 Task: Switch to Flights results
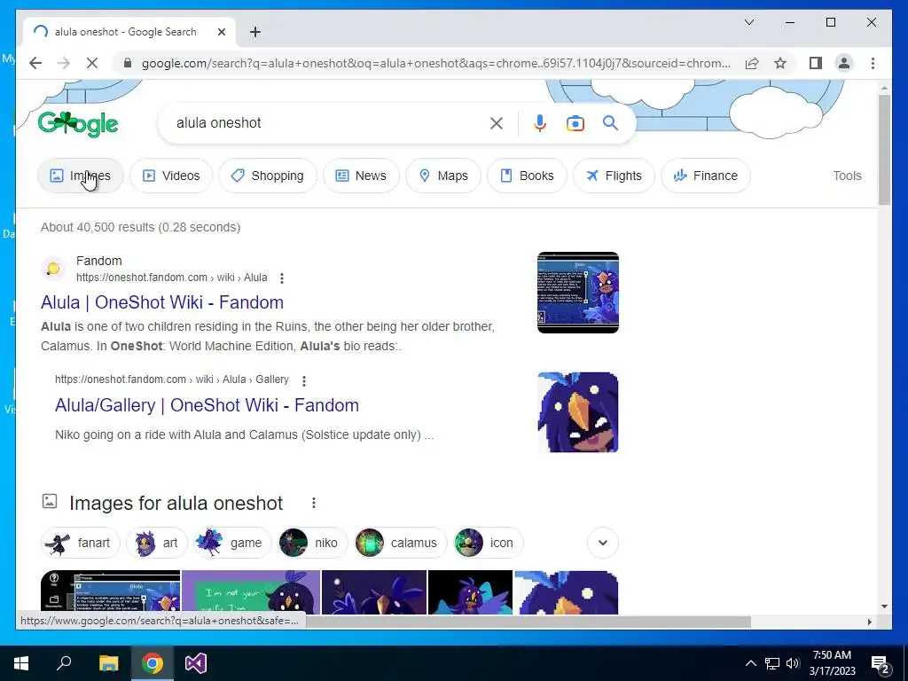(614, 176)
